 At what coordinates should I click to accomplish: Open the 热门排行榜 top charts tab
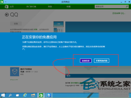coord(31,6)
